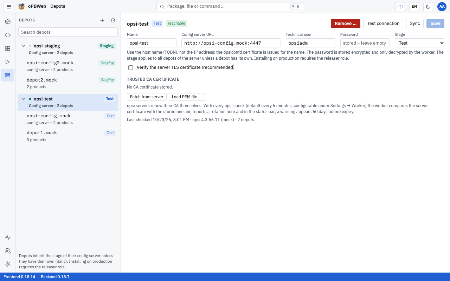This screenshot has height=281, width=450.
Task: Open the activity pulse icon in sidebar
Action: click(x=8, y=237)
